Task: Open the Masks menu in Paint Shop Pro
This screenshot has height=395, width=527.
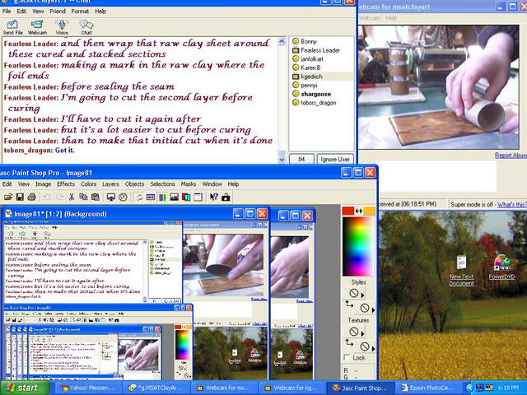Action: click(189, 184)
